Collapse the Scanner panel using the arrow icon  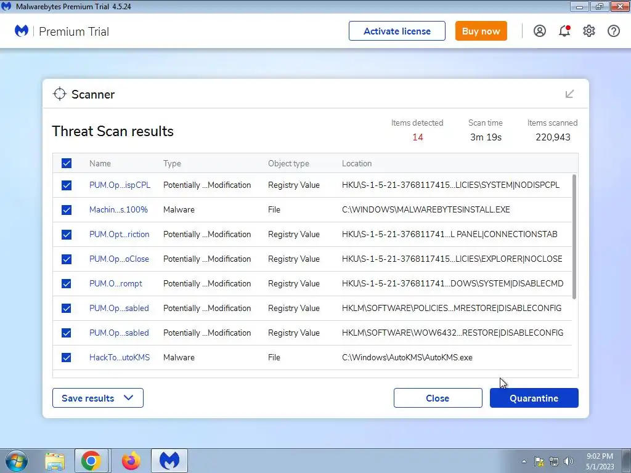(569, 94)
